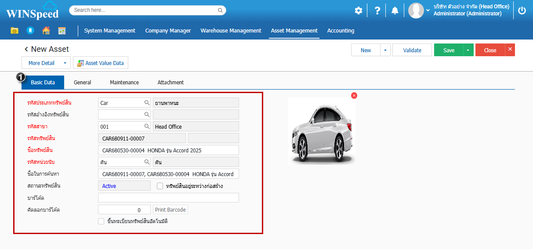Enable asset under construction checkbox
This screenshot has width=533, height=249.
click(160, 186)
